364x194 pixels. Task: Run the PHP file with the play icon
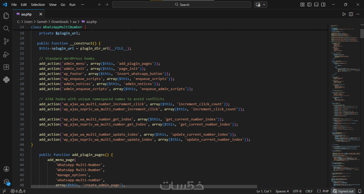coord(344,14)
